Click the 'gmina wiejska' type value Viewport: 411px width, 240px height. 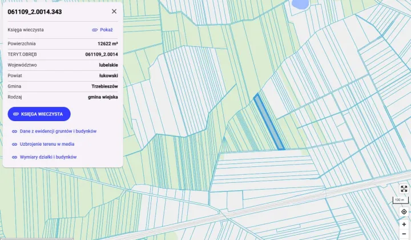tap(103, 97)
